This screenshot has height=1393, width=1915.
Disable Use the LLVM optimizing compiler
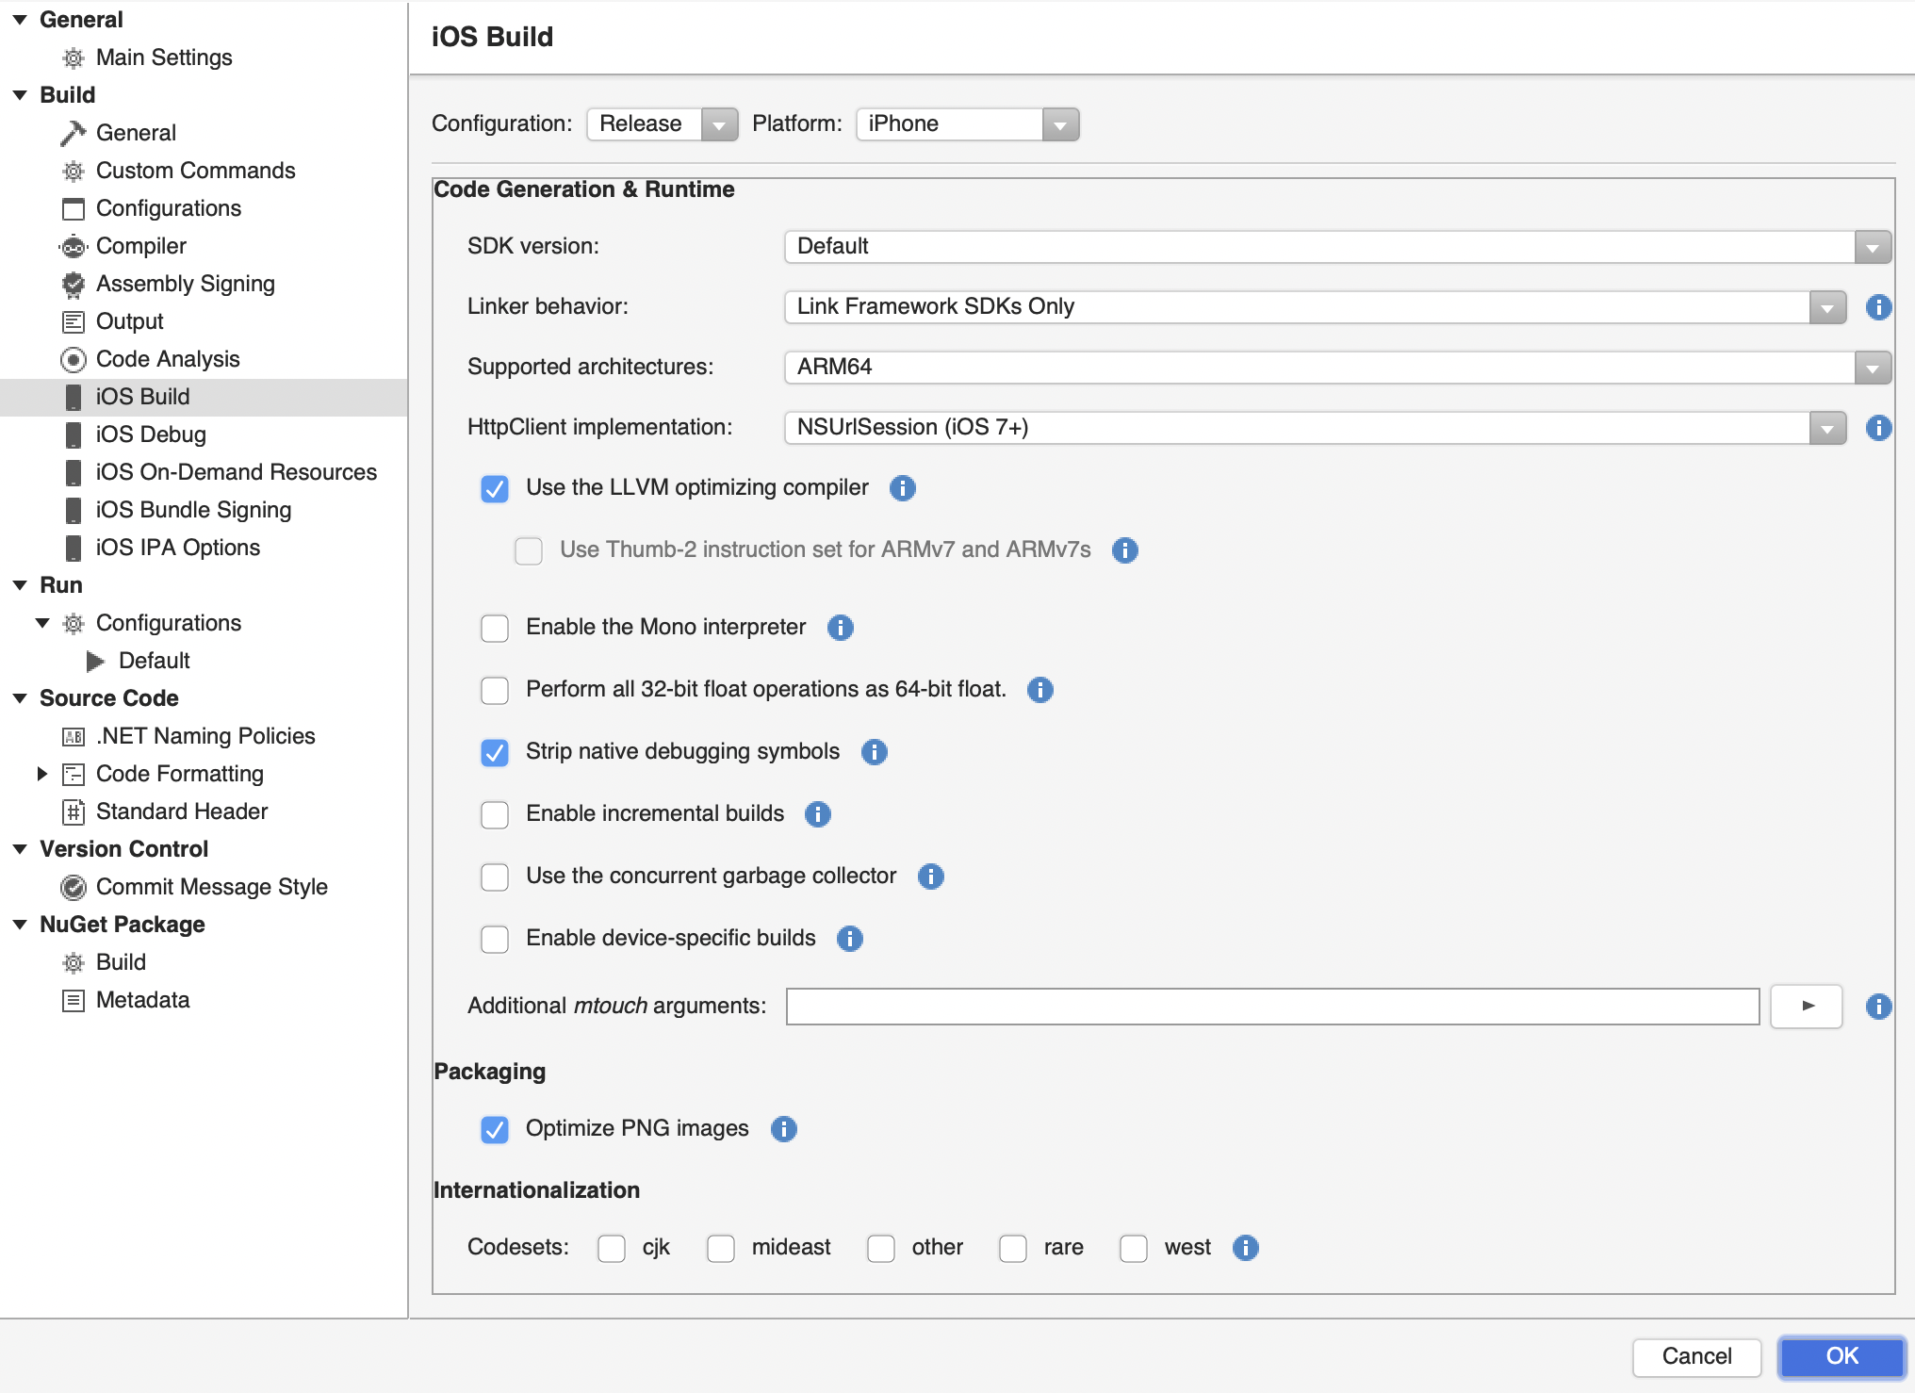coord(495,488)
